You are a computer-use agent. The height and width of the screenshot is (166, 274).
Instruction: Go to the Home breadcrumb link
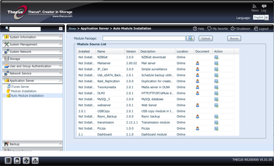[x=73, y=28]
